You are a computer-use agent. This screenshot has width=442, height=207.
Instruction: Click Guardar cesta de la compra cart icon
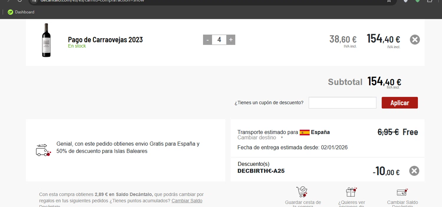(302, 192)
